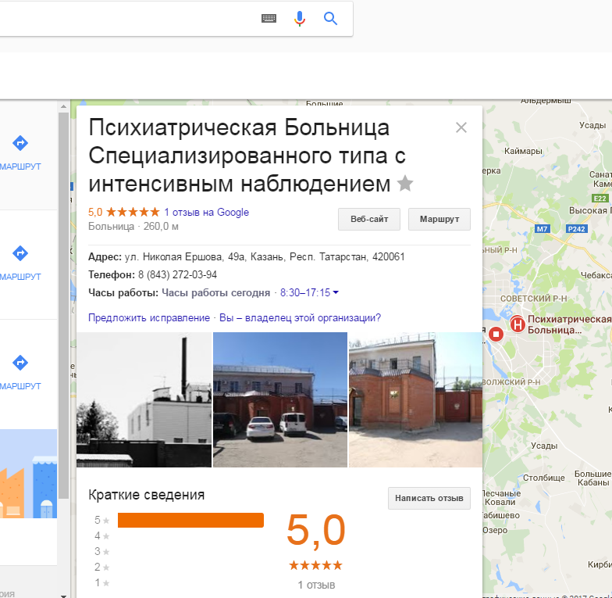Screen dimensions: 612x598
Task: Activate voice search microphone icon
Action: tap(300, 19)
